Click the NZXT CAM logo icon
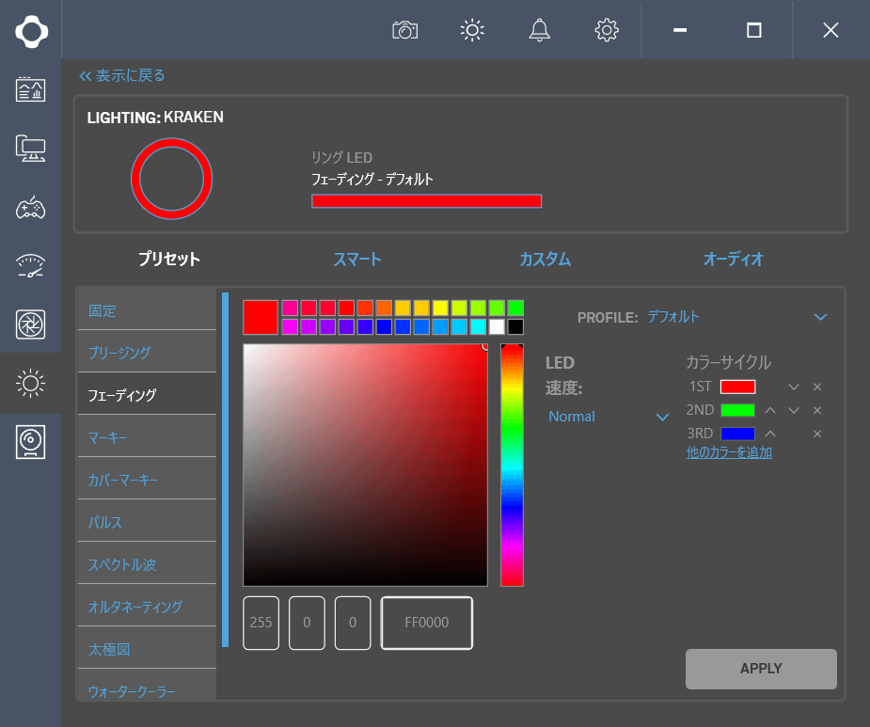The height and width of the screenshot is (727, 870). [x=31, y=31]
